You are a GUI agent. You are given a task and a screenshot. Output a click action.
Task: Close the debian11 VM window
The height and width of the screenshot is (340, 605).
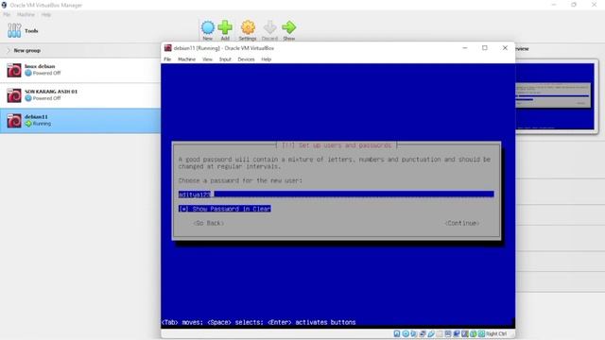[505, 48]
